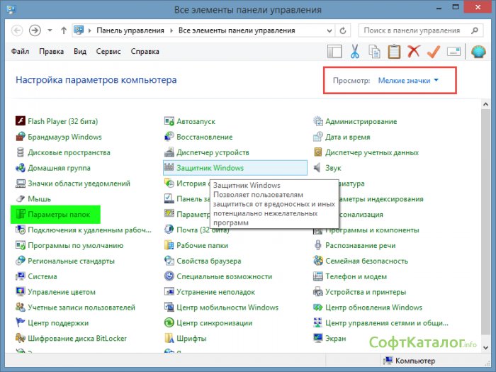Open the Сервис menu
Image resolution: width=496 pixels, height=372 pixels.
tap(108, 52)
